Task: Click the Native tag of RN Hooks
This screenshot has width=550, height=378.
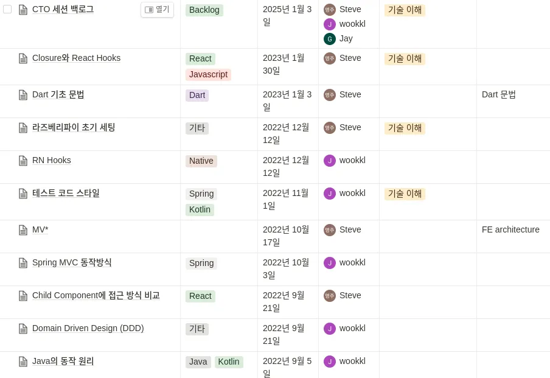Action: pyautogui.click(x=201, y=161)
